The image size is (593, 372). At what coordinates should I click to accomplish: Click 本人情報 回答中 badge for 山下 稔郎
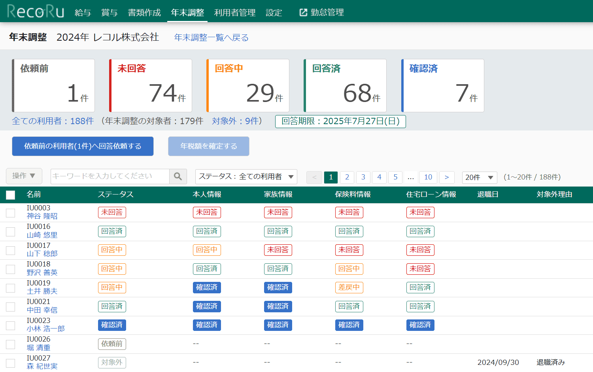point(207,250)
